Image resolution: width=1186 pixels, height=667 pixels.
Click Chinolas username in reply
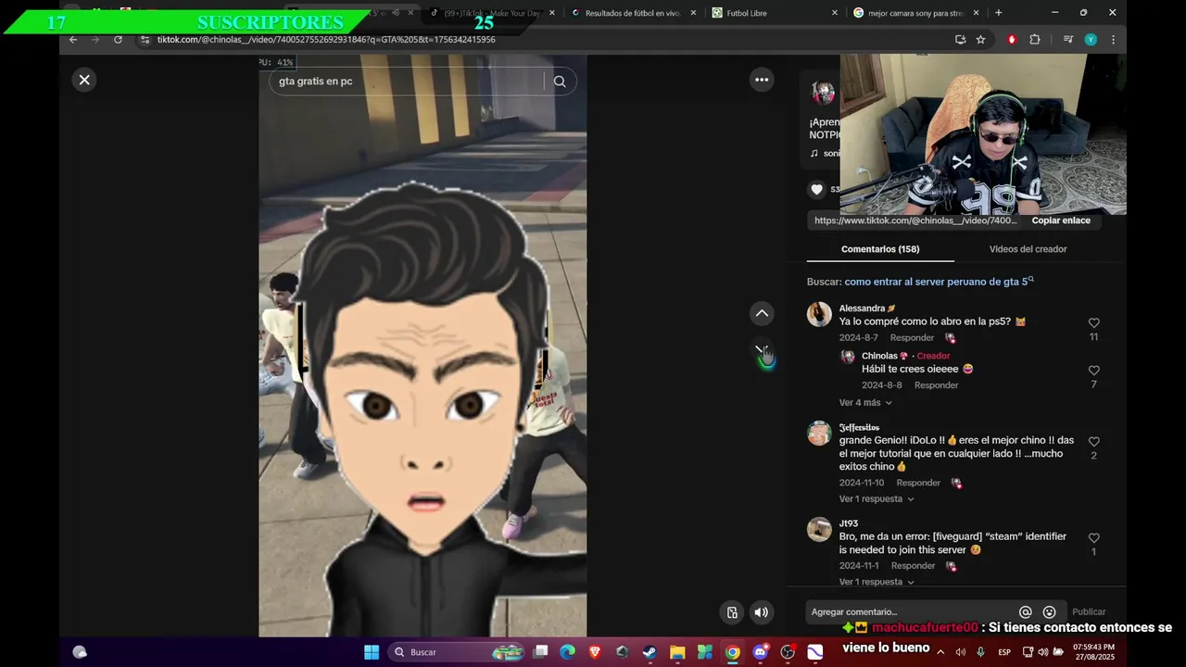(x=879, y=356)
